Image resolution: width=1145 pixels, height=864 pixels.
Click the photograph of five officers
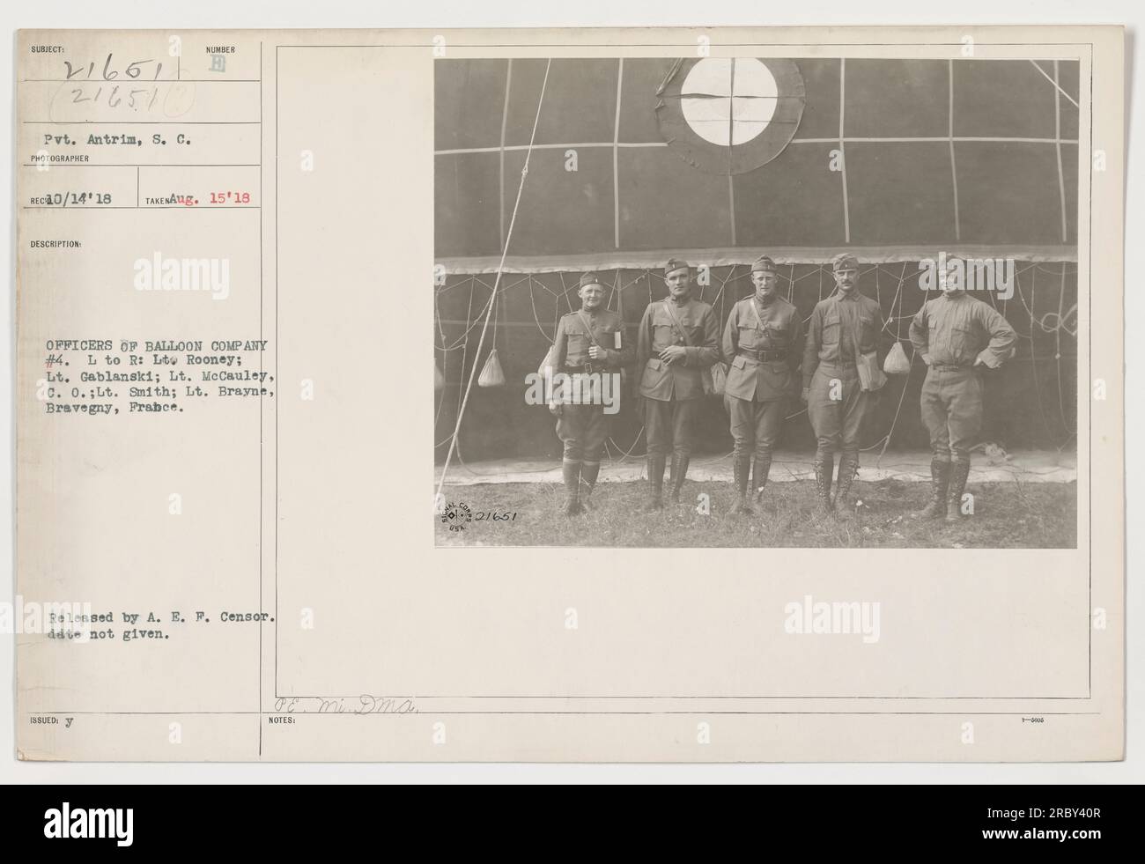pyautogui.click(x=756, y=303)
